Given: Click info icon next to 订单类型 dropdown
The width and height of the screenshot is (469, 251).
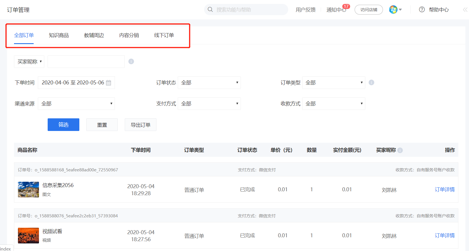Looking at the screenshot, I should pyautogui.click(x=371, y=82).
